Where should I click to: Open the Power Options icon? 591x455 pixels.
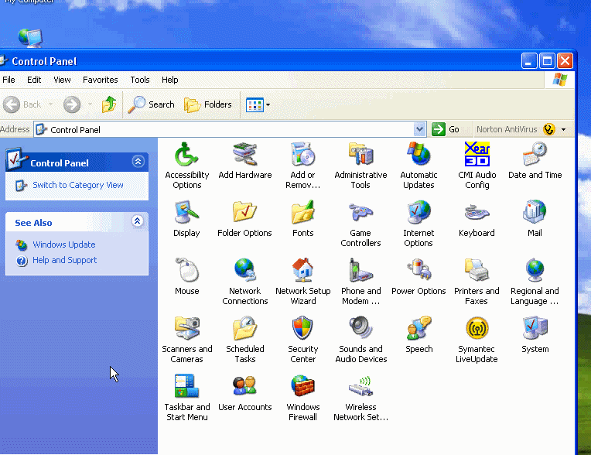(418, 272)
